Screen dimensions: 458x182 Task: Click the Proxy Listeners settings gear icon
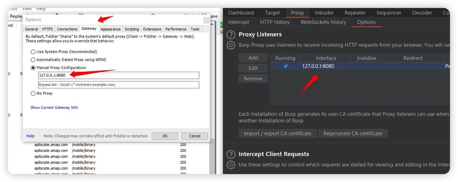point(231,45)
